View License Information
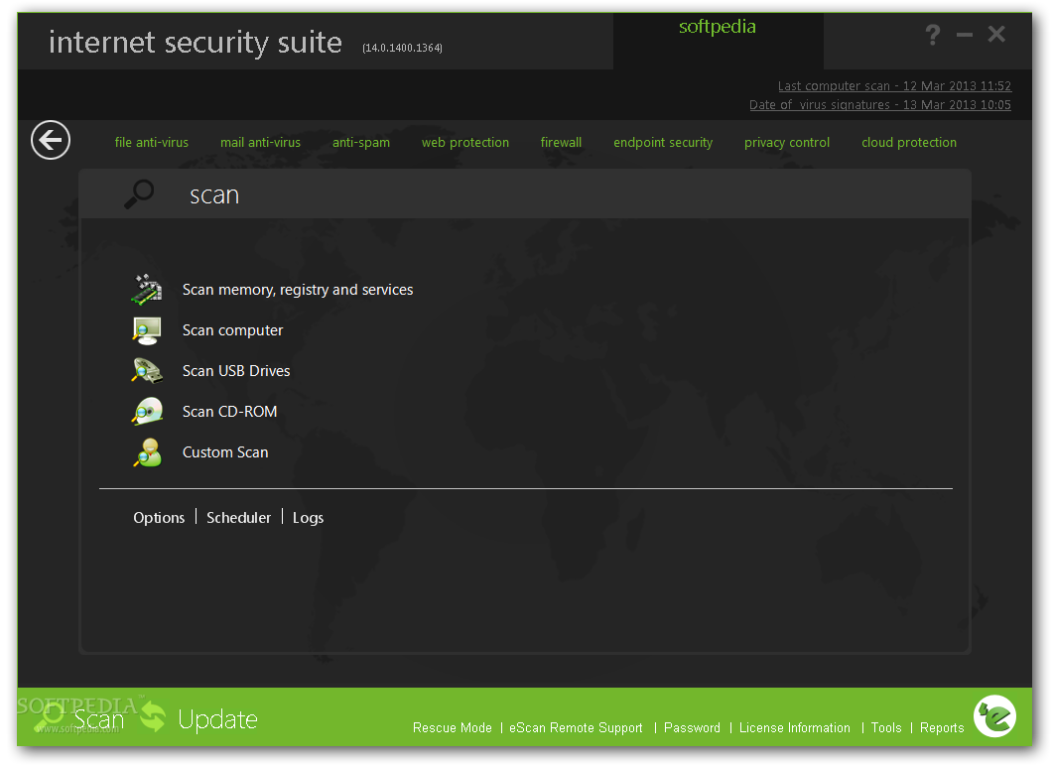The image size is (1052, 766). tap(794, 727)
